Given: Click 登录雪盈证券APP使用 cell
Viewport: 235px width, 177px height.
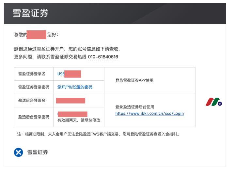Looking at the screenshot, I should coord(150,81).
